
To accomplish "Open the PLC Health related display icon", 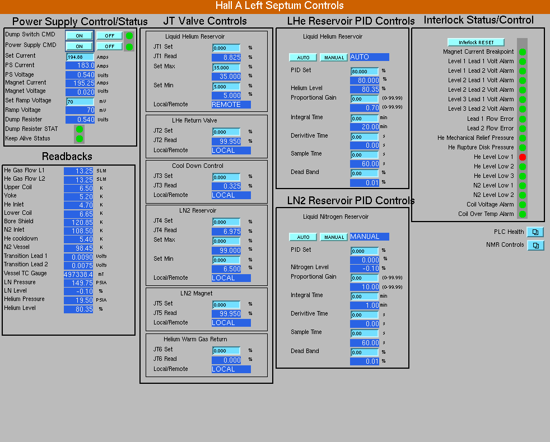I will point(535,232).
